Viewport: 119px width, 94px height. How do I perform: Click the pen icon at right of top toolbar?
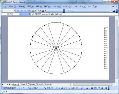tap(114, 11)
